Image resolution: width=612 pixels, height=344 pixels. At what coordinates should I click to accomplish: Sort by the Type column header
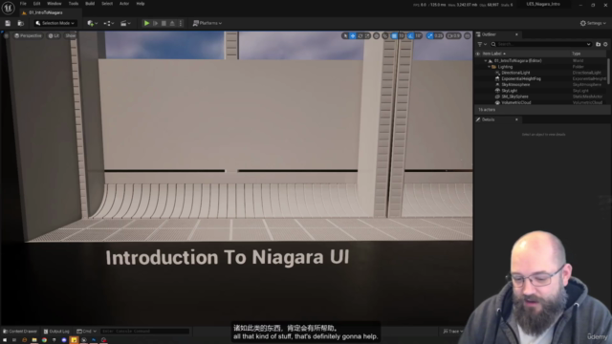(x=577, y=54)
